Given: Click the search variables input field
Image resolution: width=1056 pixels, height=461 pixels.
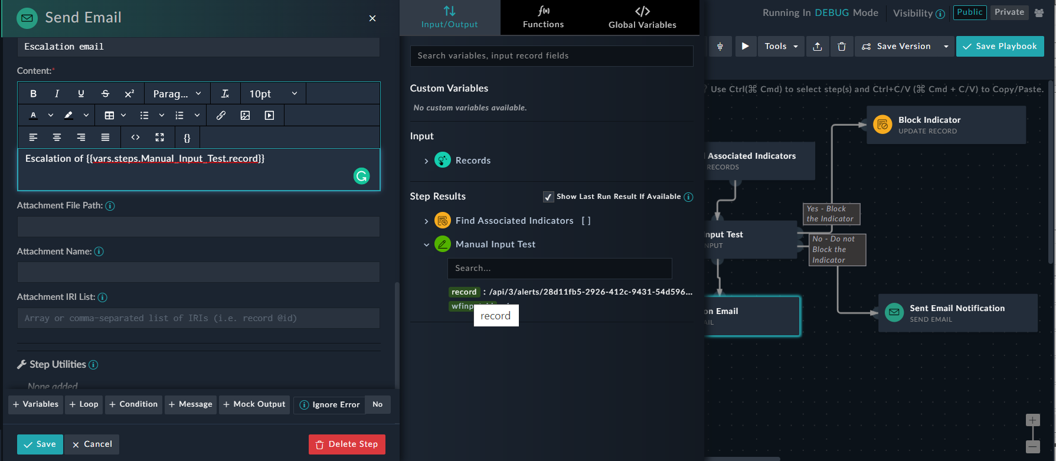Looking at the screenshot, I should click(551, 55).
